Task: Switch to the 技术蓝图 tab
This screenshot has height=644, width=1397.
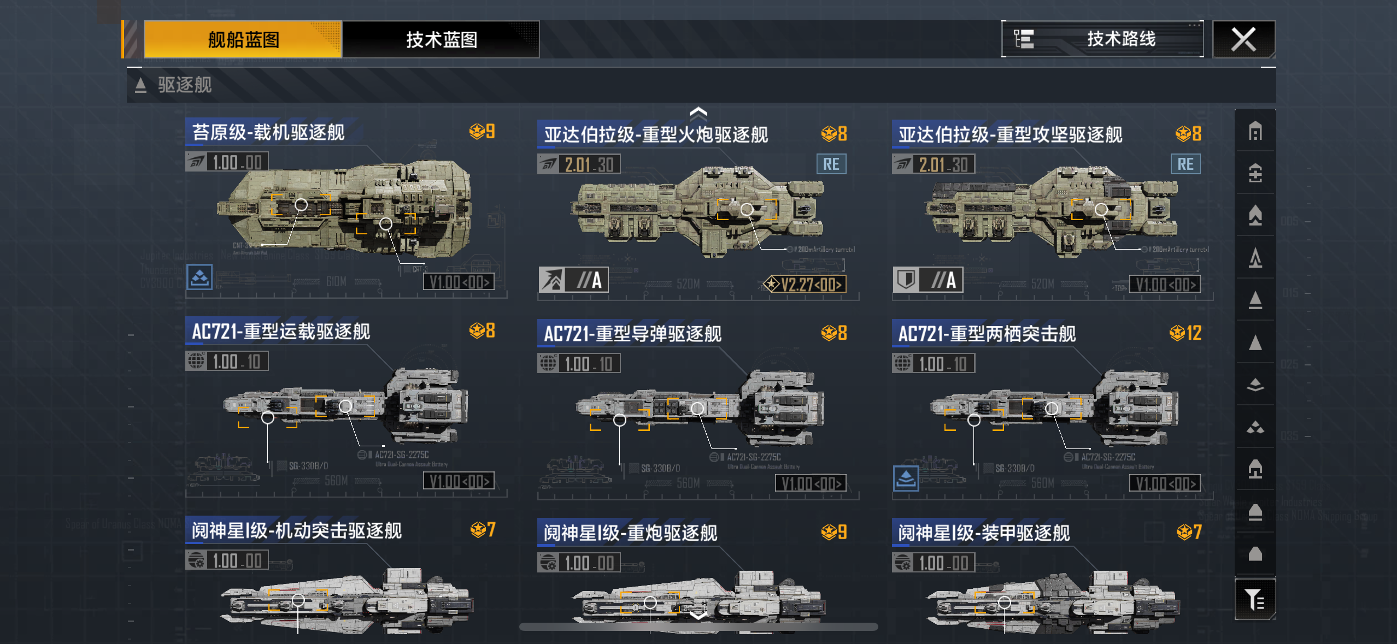Action: pos(441,39)
